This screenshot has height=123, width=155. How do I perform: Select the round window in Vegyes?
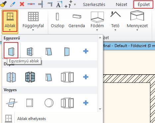tap(49, 103)
